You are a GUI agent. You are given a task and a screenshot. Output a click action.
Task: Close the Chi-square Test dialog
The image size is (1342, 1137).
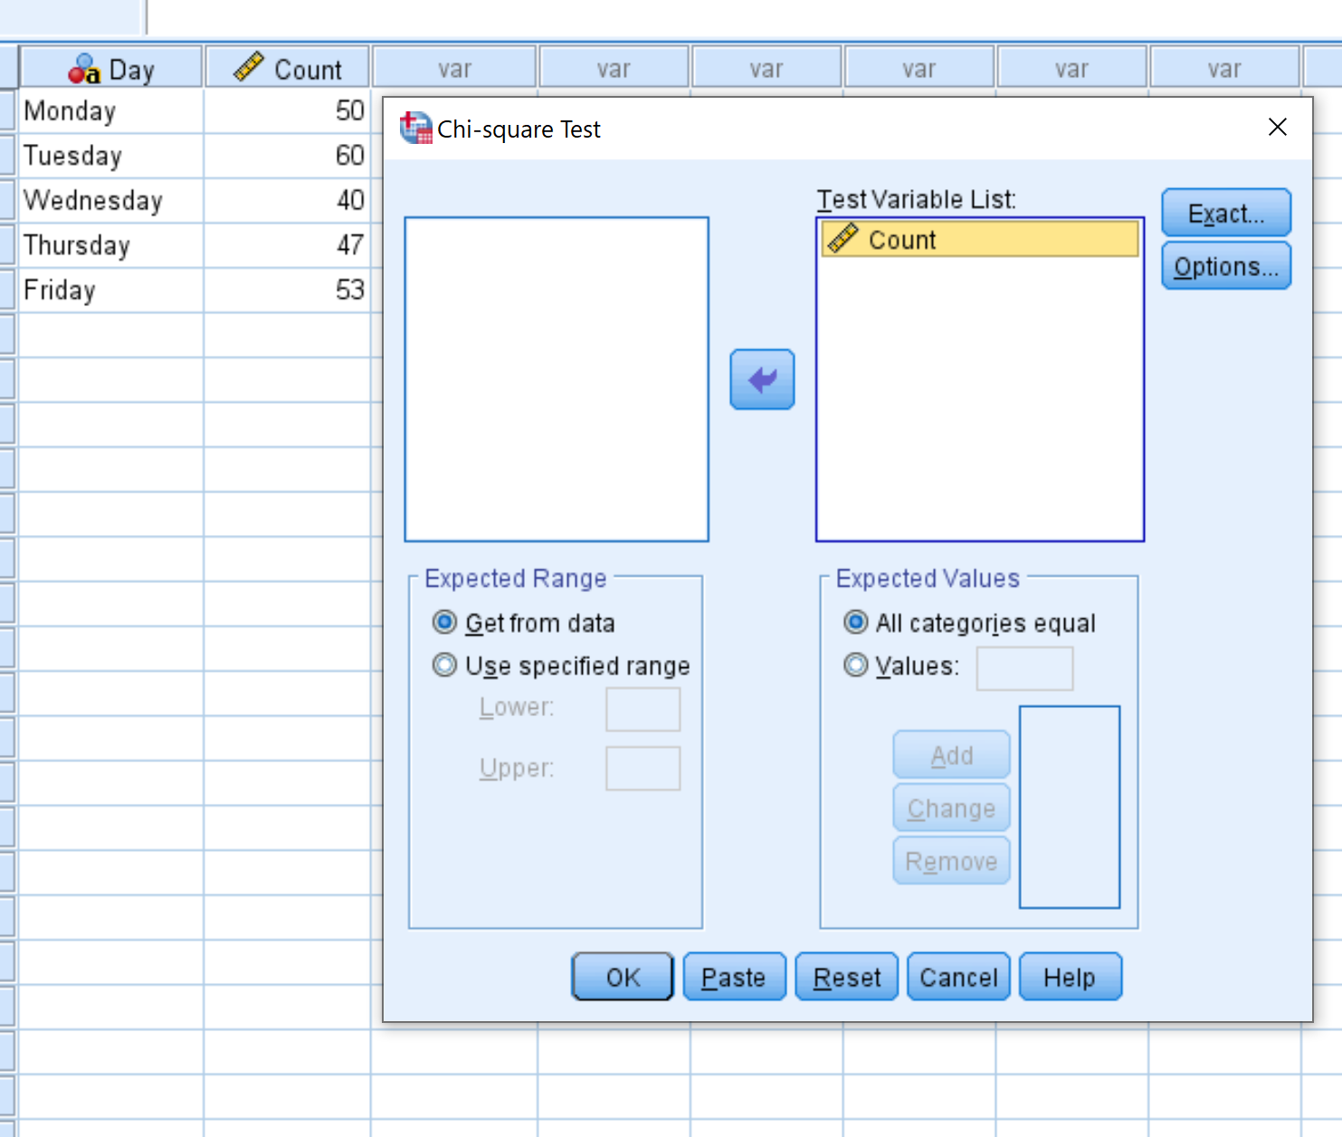(1277, 127)
